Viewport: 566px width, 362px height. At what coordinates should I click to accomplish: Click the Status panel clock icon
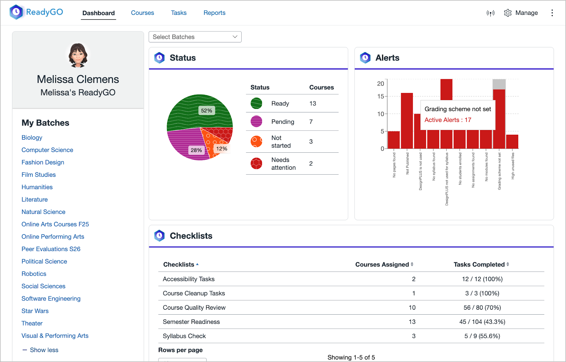pyautogui.click(x=160, y=58)
